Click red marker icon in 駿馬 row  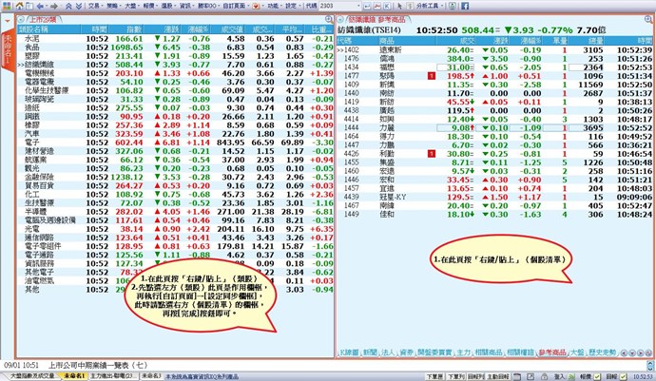tap(432, 76)
